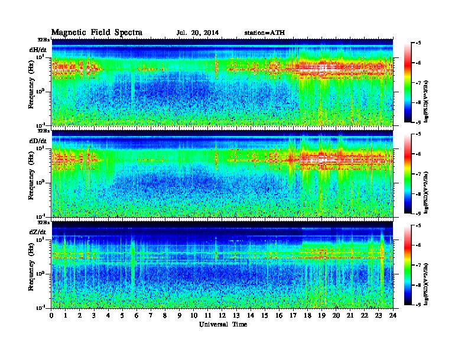Click the "32Hz" label above dZ/dt panel
Image resolution: width=468 pixels, height=362 pixels.
(x=44, y=222)
